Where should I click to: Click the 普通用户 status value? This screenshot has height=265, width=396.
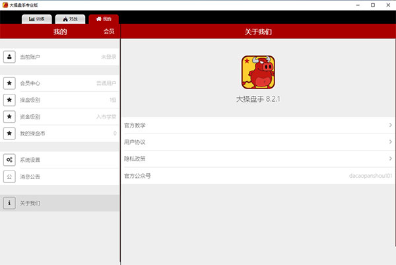pos(106,83)
